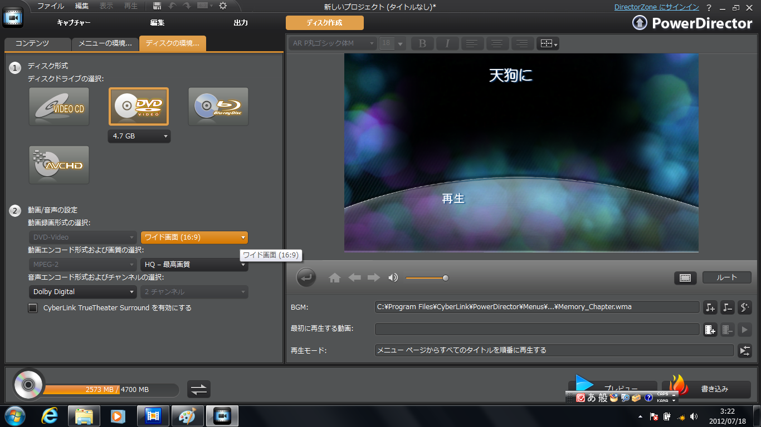Toggle italic text formatting button

447,43
